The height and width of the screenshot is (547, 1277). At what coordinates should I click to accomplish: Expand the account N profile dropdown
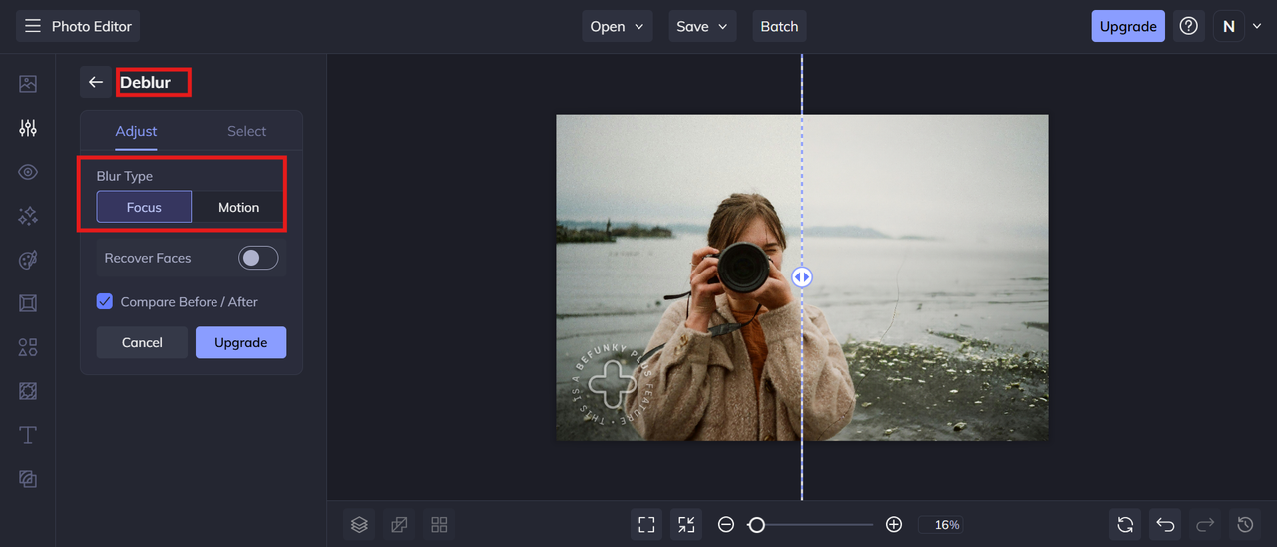tap(1238, 26)
